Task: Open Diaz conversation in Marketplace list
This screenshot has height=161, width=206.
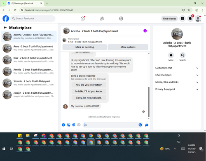Action: (x=29, y=60)
